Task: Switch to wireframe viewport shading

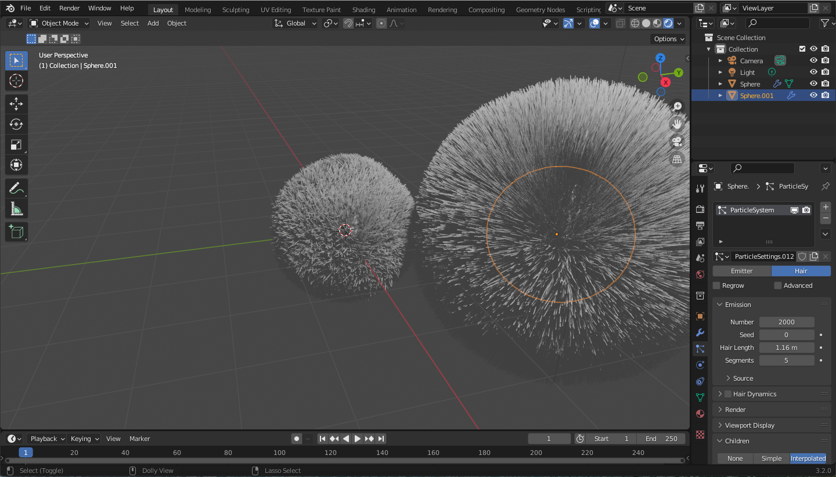Action: coord(635,23)
